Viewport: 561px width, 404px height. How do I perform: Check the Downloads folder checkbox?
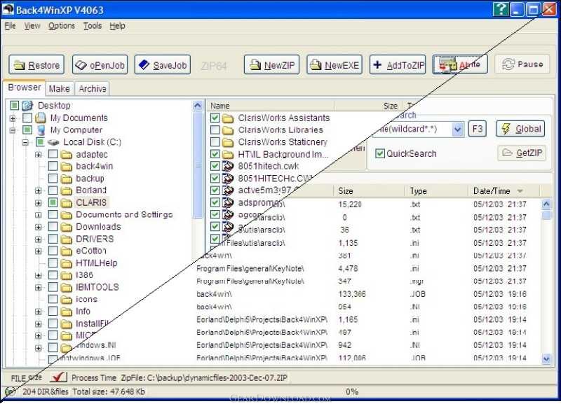(x=53, y=226)
